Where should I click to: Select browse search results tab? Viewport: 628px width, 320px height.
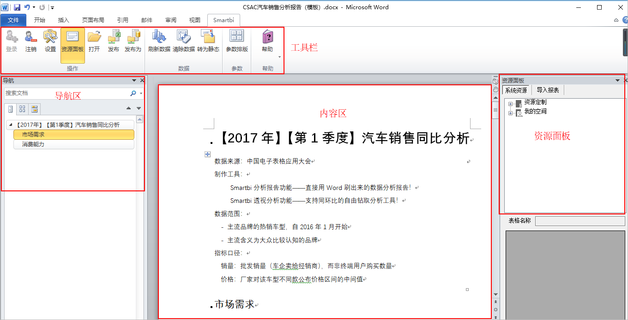(x=34, y=109)
